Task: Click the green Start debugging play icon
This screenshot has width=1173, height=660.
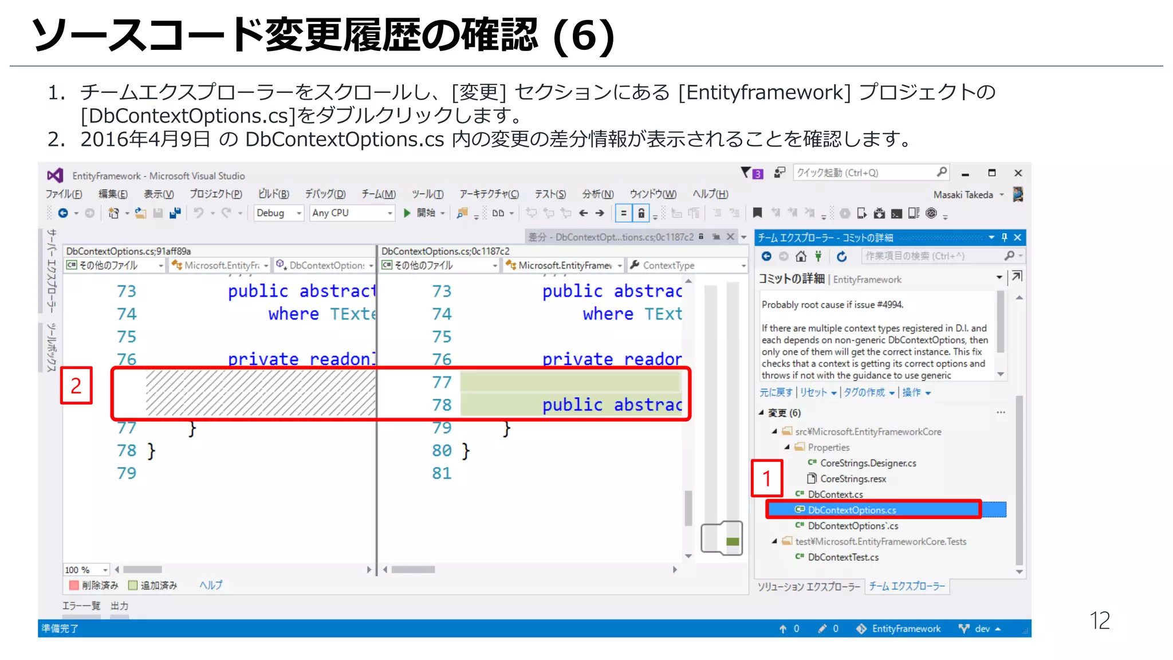Action: point(407,213)
